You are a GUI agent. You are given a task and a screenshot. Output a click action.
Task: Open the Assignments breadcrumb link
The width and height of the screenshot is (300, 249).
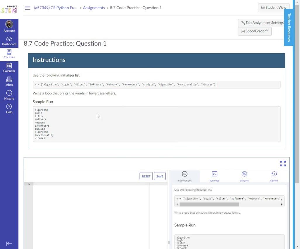click(x=94, y=8)
